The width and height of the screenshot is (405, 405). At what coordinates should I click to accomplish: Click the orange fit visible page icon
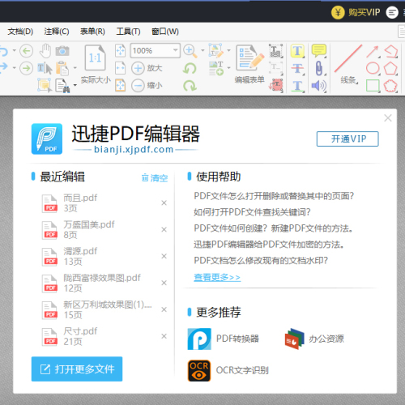point(121,85)
